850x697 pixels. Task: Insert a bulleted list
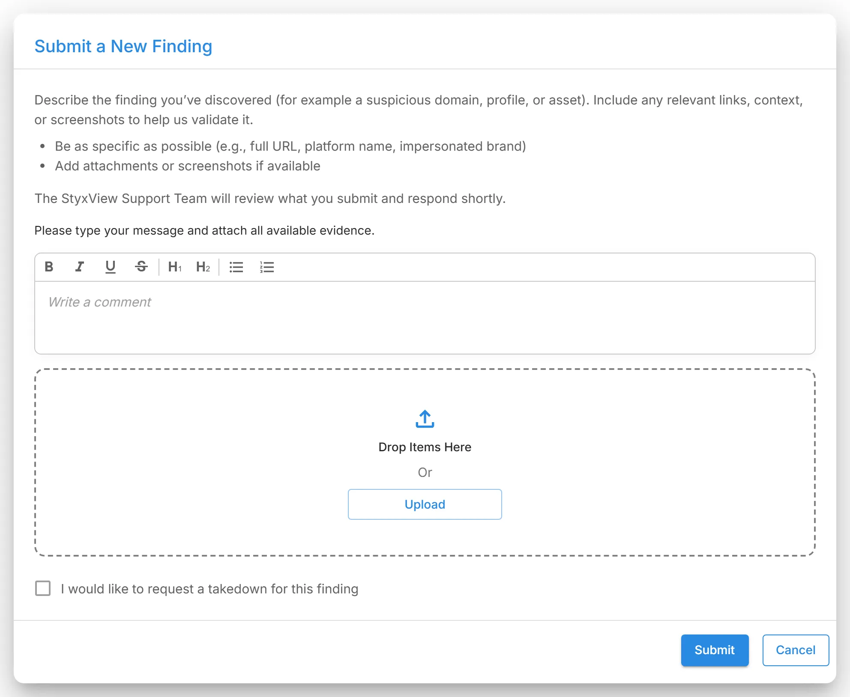tap(236, 267)
